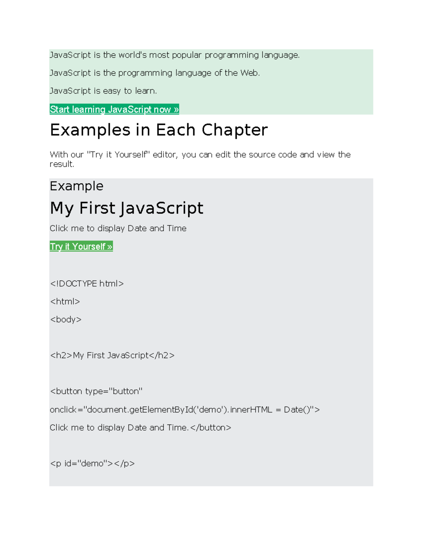423x548 pixels.
Task: Click the paragraph starting With our Try it Yourself editor
Action: tap(200, 155)
